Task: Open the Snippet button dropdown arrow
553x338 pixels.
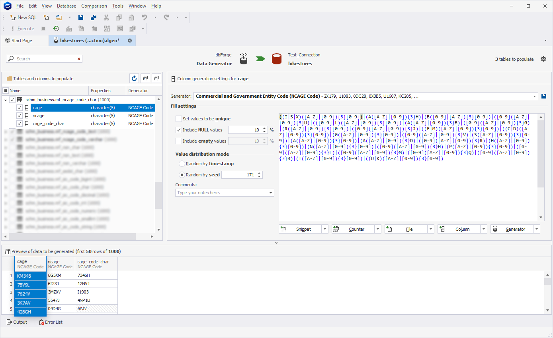Action: tap(325, 229)
